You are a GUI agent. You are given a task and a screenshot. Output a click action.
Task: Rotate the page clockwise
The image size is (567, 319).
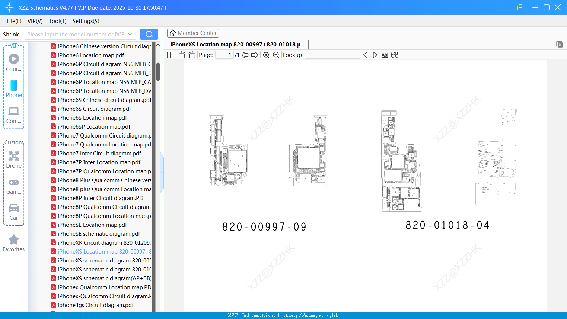[192, 55]
